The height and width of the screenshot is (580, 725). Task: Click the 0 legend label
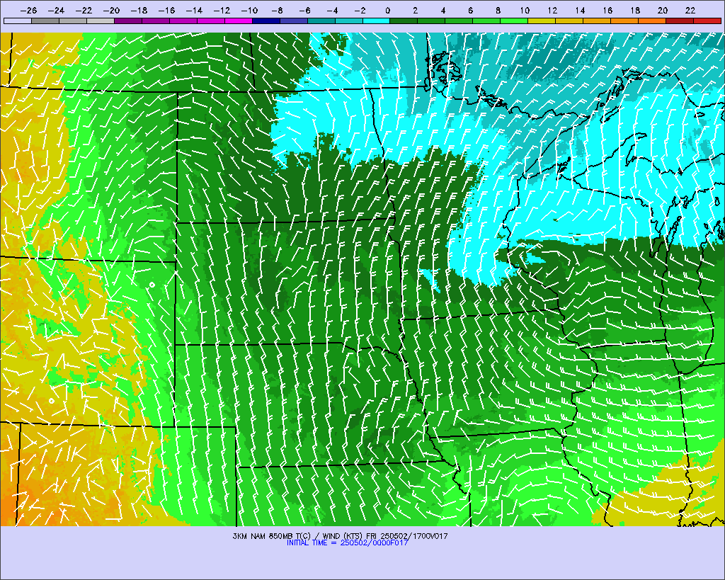coord(387,11)
